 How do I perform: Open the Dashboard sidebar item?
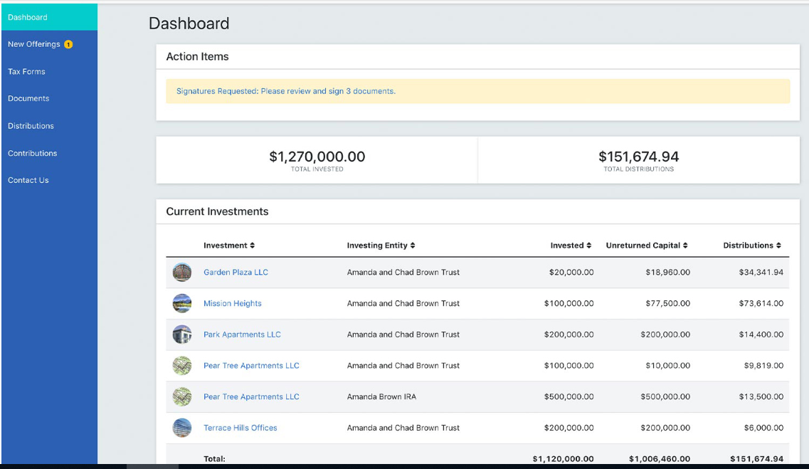click(x=28, y=17)
